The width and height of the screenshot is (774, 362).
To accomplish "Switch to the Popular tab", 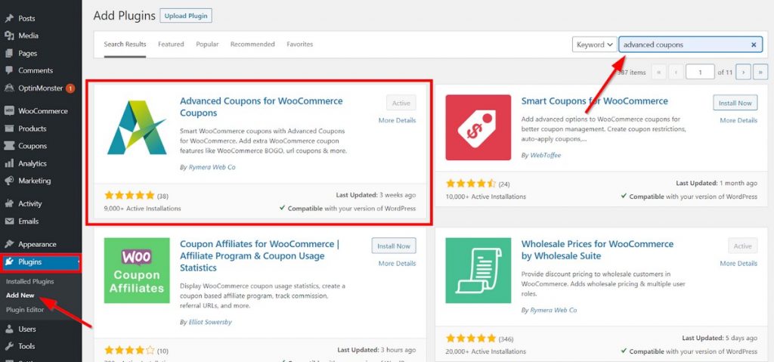I will pos(207,44).
